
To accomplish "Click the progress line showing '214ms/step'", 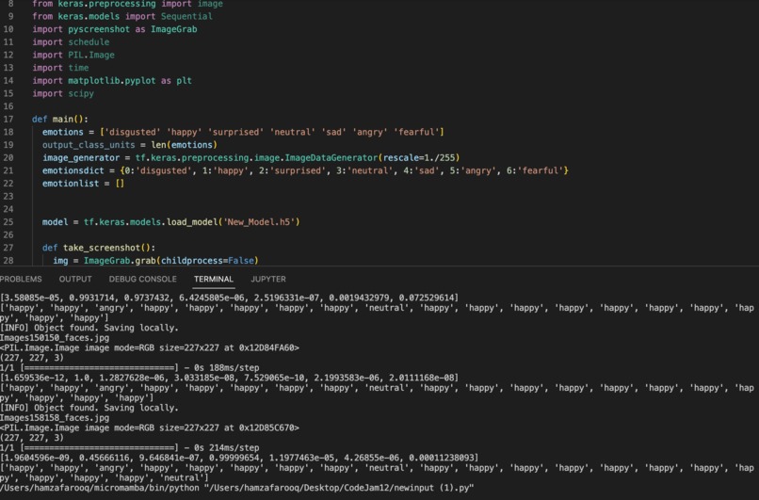I will click(130, 447).
